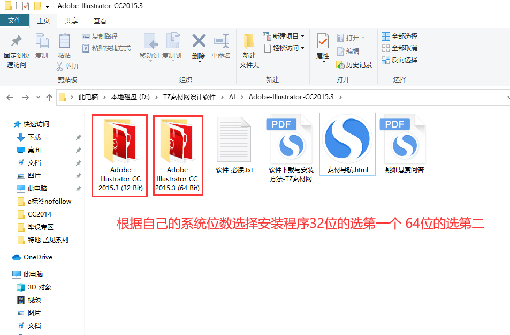Image resolution: width=510 pixels, height=335 pixels.
Task: Click TZ素材网设计软件 in the breadcrumb
Action: pyautogui.click(x=189, y=97)
